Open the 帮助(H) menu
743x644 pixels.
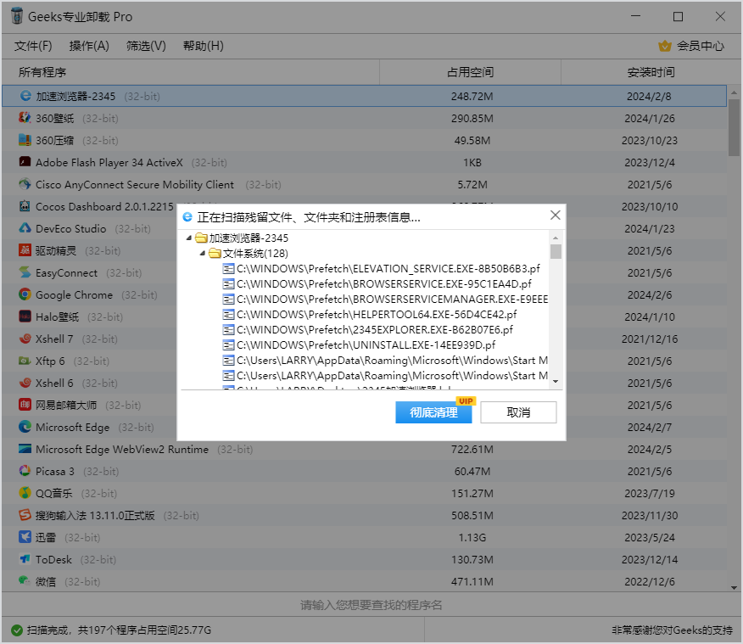[204, 46]
